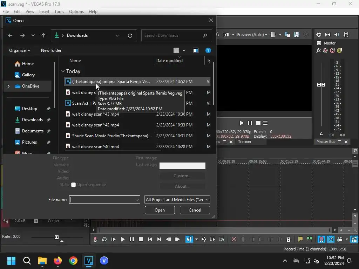Select the Envelope Edit tool
Screen dimensions: 359x269
click(204, 239)
